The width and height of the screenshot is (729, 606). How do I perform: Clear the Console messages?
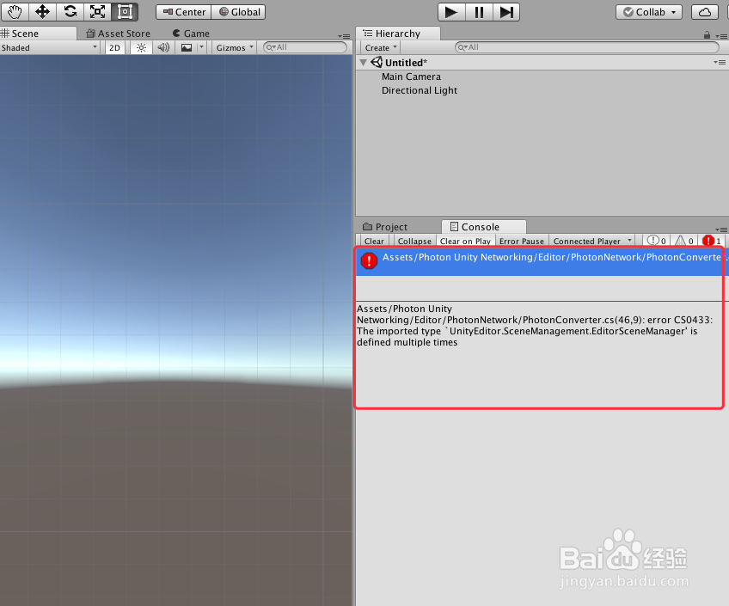(374, 241)
